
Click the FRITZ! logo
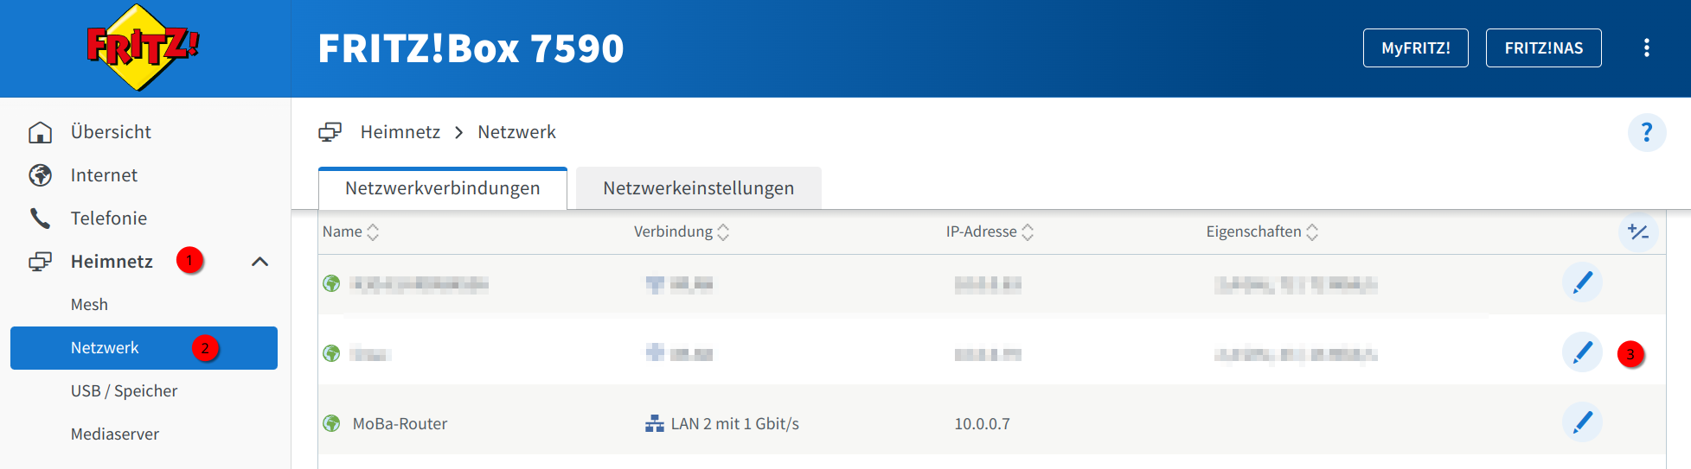(x=143, y=48)
